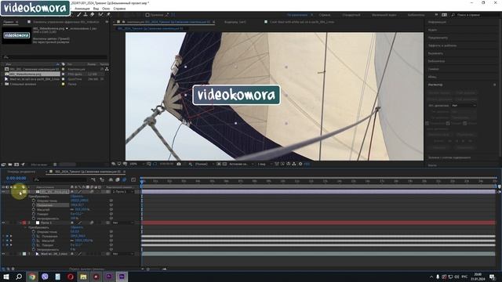Select the Roto Brush tool
The width and height of the screenshot is (502, 282).
pyautogui.click(x=101, y=15)
